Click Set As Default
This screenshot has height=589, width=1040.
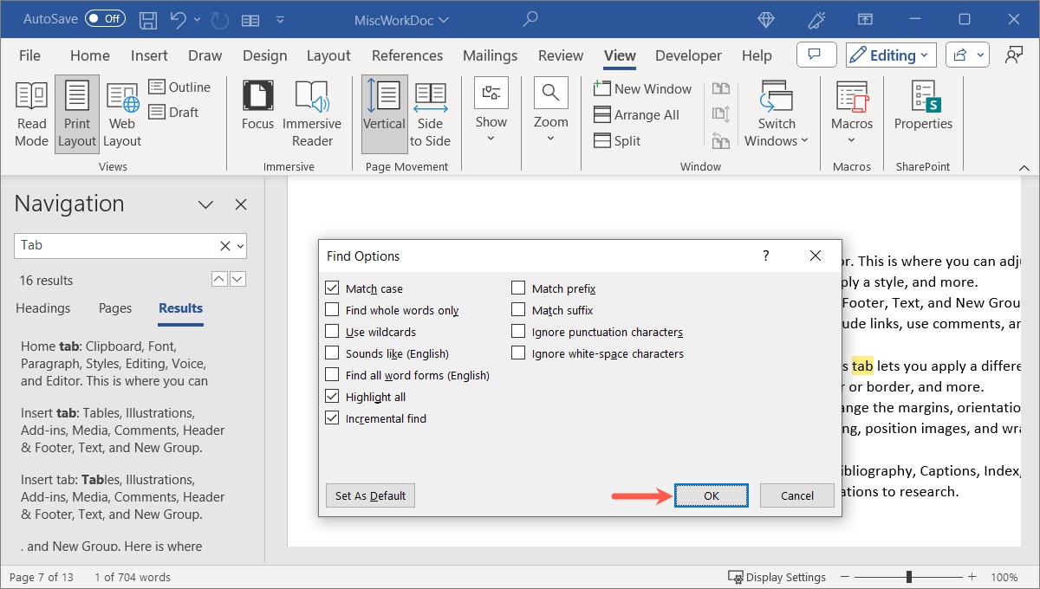pos(369,495)
